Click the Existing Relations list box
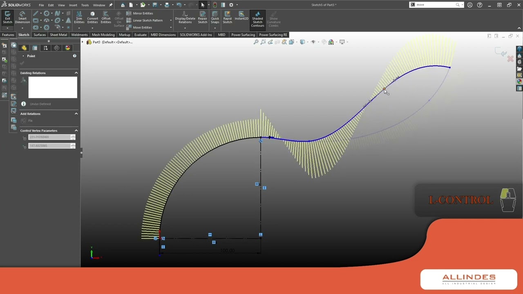The width and height of the screenshot is (523, 294). [x=53, y=87]
